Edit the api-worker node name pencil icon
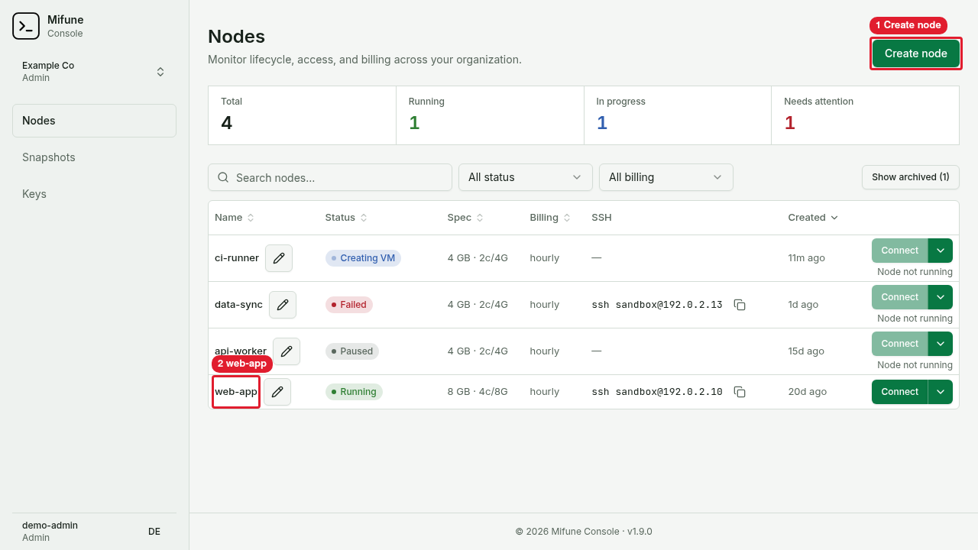Image resolution: width=978 pixels, height=550 pixels. (287, 351)
